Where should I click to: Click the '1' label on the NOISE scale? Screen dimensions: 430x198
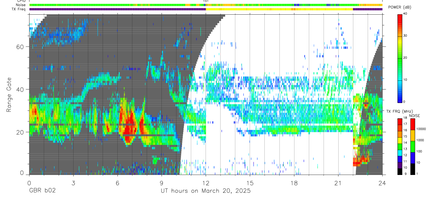coord(417,174)
